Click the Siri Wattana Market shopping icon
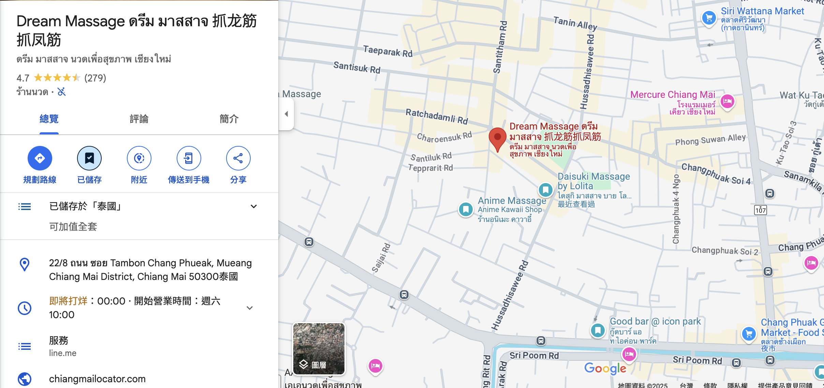The width and height of the screenshot is (824, 388). tap(709, 18)
